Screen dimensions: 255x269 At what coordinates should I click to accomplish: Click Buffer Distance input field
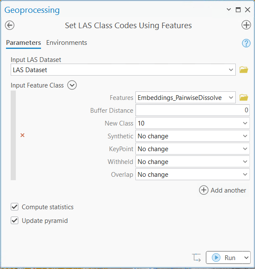pos(193,110)
